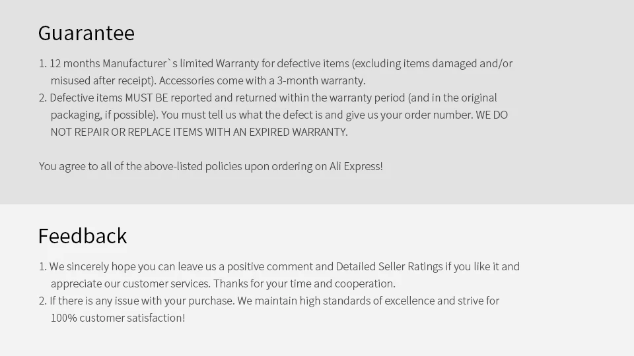Click 'Thanks for your time and cooperation' text
This screenshot has width=634, height=356.
click(304, 283)
